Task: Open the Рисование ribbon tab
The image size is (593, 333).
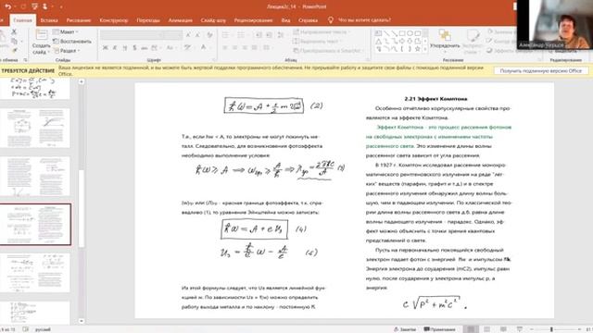Action: 79,20
